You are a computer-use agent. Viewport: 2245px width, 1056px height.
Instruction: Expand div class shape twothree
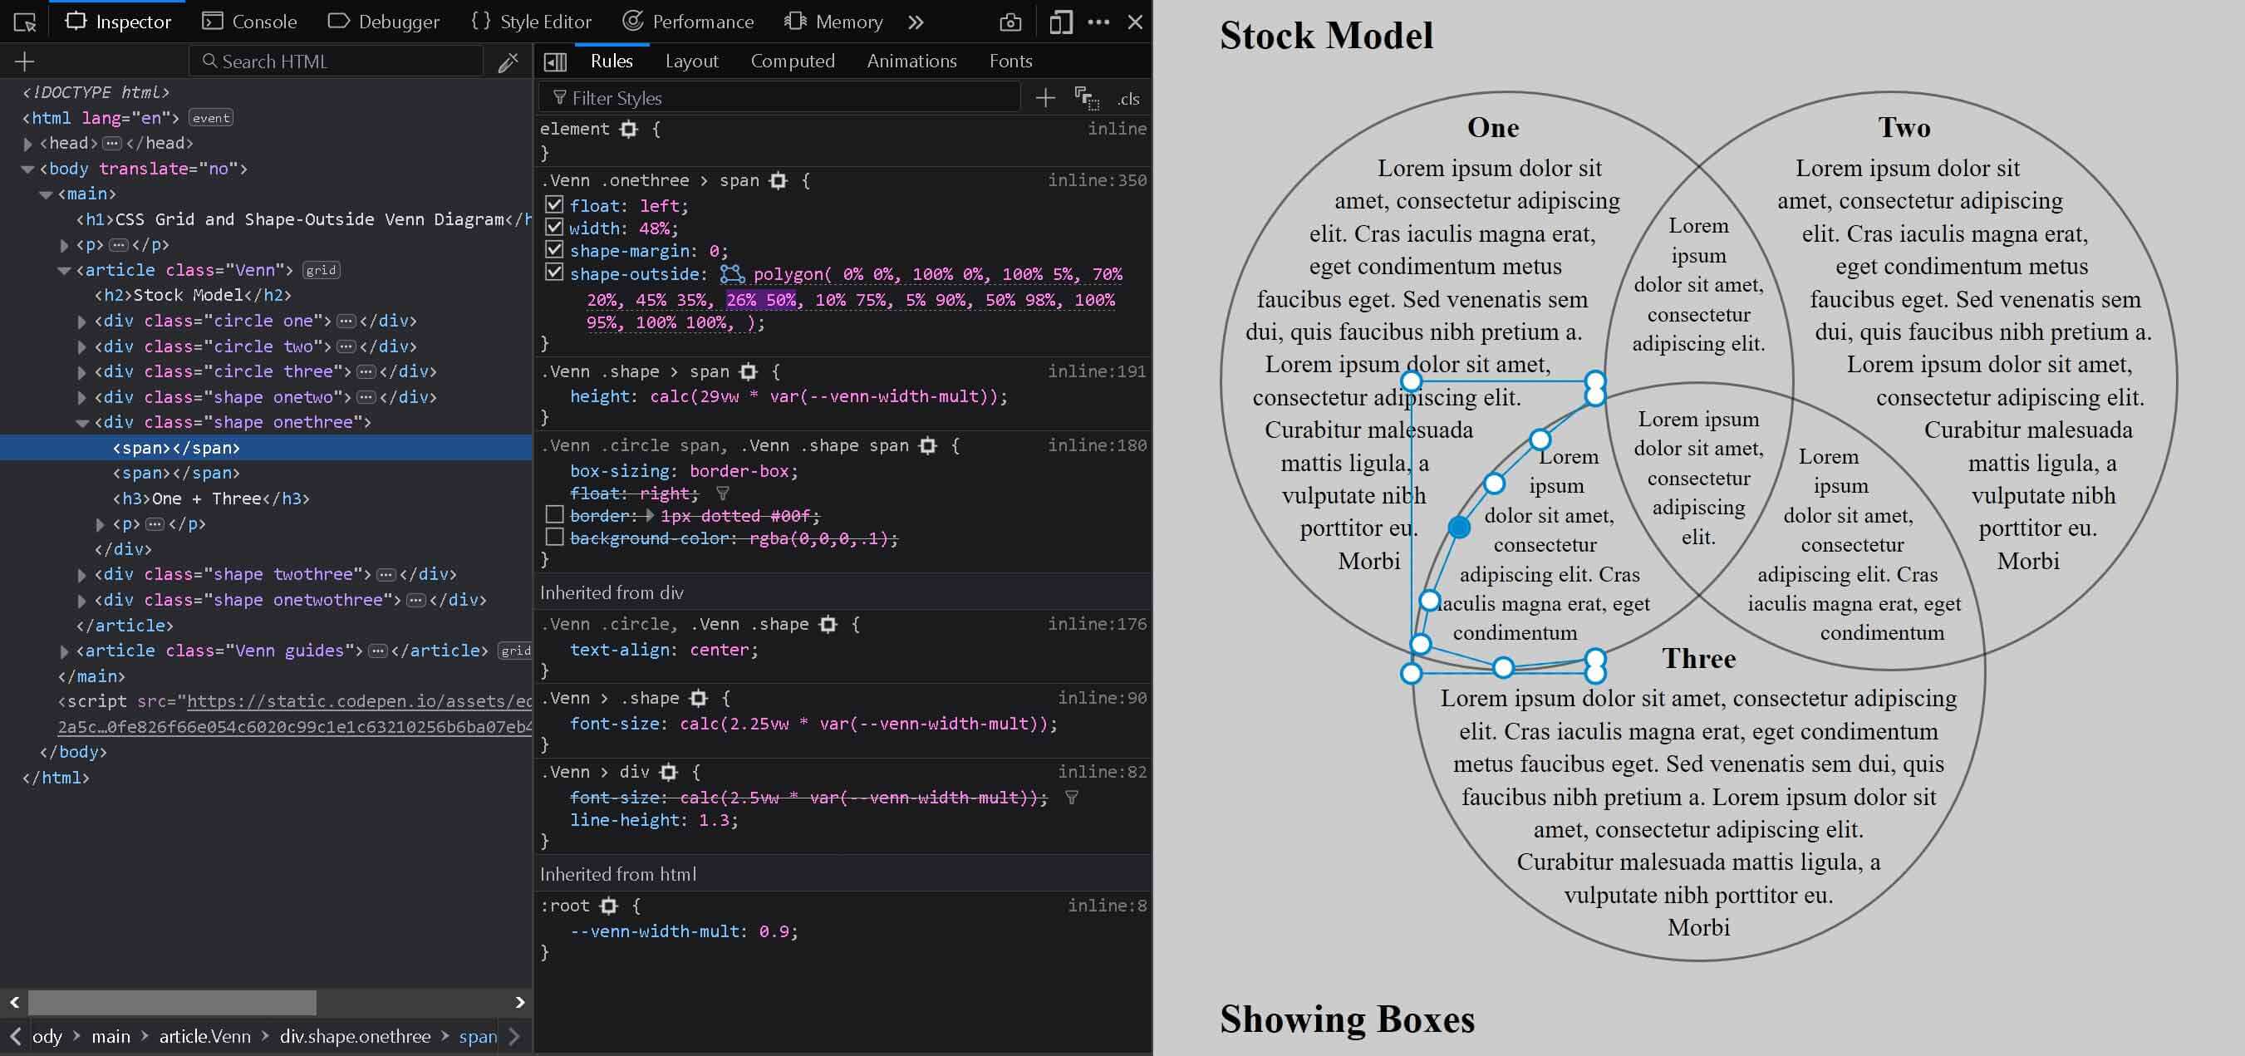click(83, 575)
